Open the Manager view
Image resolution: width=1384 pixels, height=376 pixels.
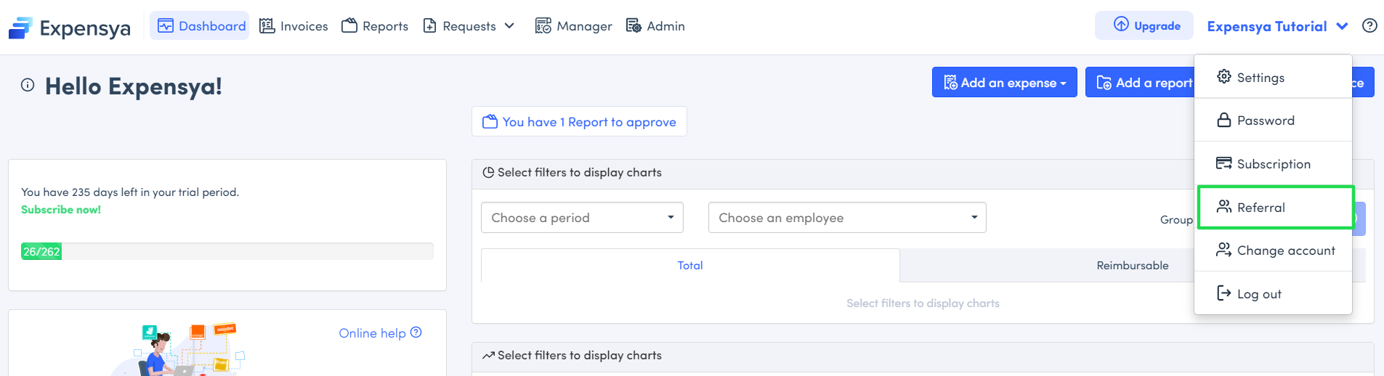(574, 26)
